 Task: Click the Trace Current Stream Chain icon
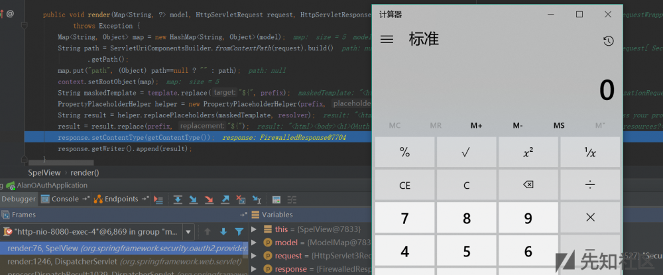point(292,199)
